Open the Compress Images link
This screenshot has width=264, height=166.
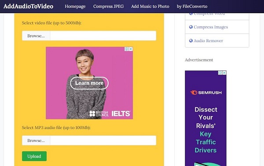point(211,27)
